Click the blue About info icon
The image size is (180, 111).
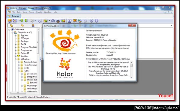97,21
